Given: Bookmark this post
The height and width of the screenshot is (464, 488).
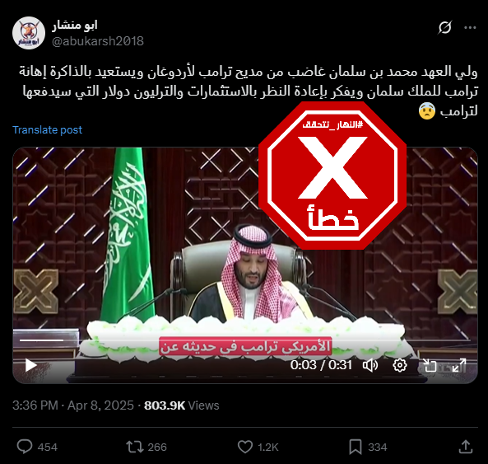Looking at the screenshot, I should (356, 447).
